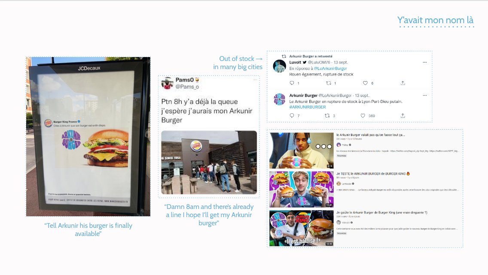Click '«Il est balaise !»' video thumbnail
488x275 pixels.
tap(301, 228)
